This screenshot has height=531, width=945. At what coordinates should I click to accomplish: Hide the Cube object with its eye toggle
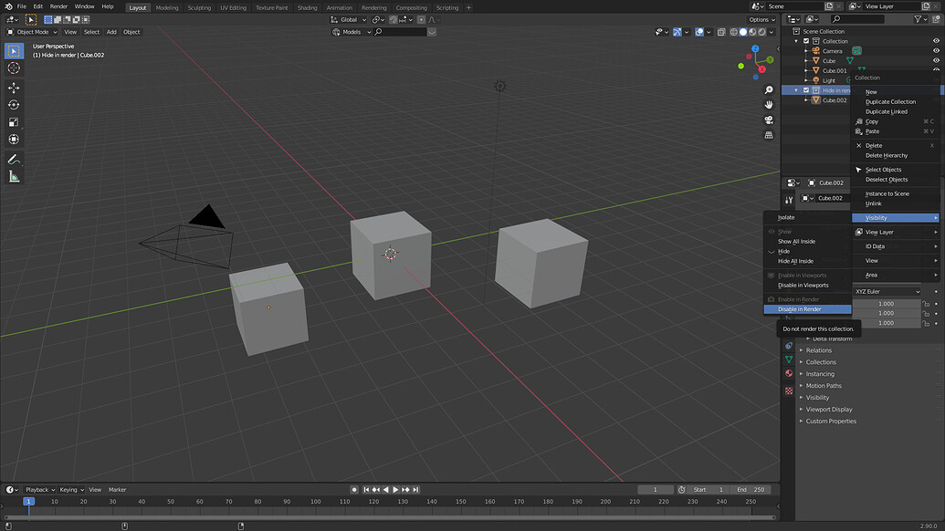tap(935, 60)
